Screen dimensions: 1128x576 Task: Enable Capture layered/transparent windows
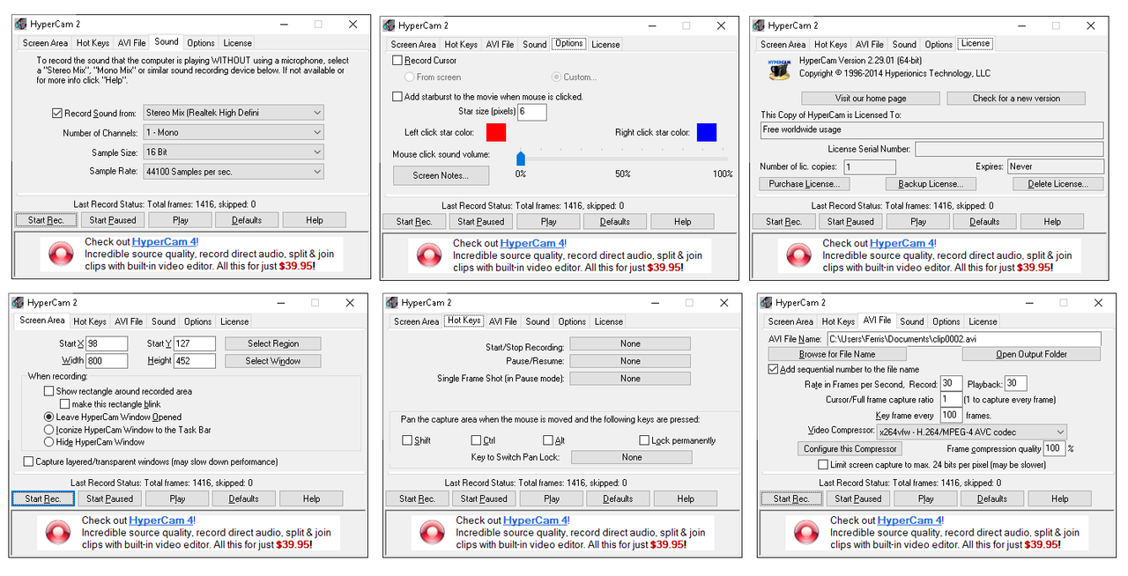(x=29, y=461)
